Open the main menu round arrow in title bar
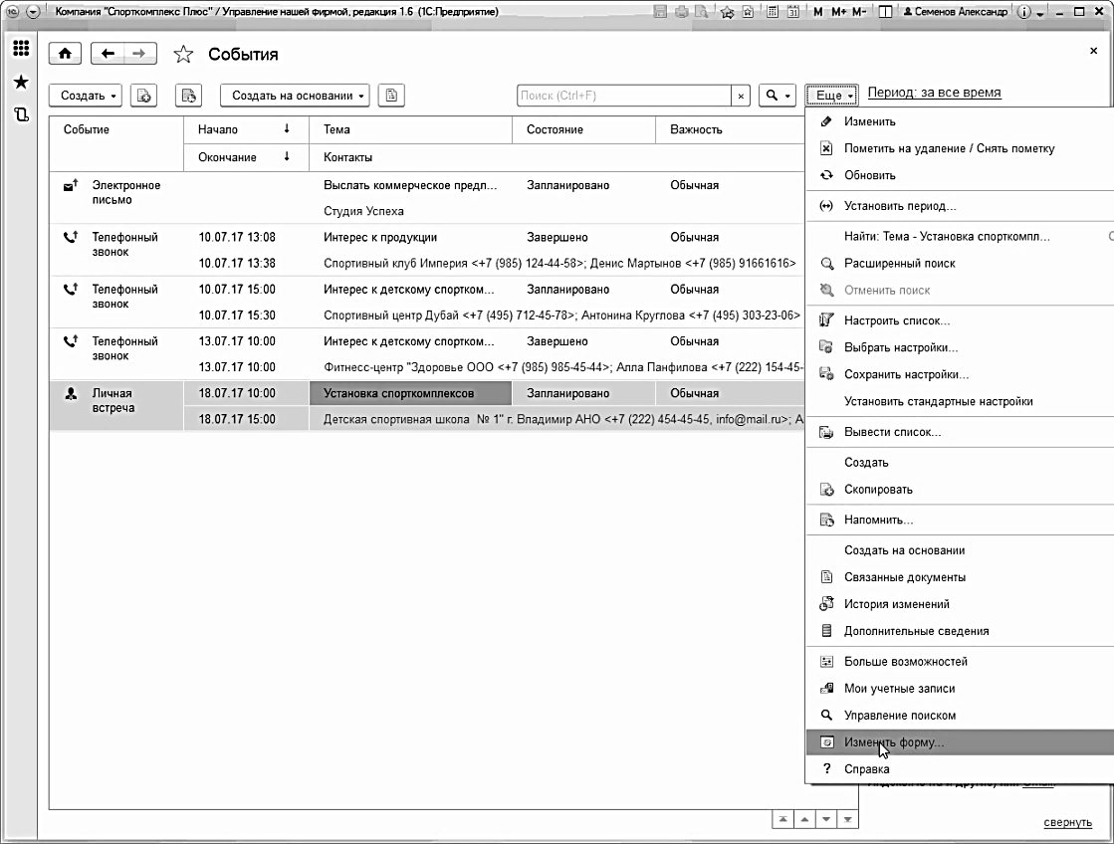 click(x=33, y=11)
